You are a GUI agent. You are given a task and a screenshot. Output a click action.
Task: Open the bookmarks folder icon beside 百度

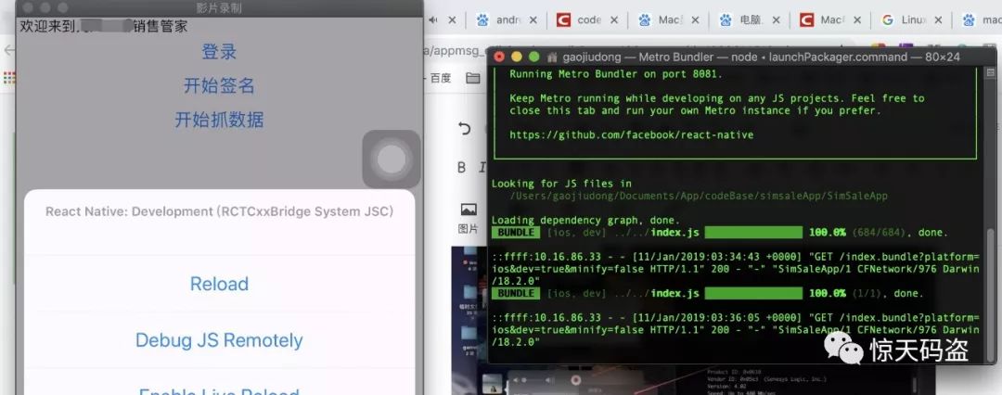[473, 78]
